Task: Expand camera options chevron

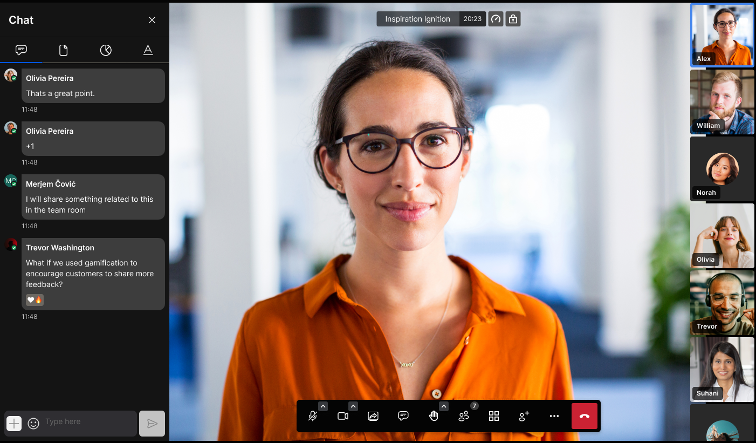Action: pyautogui.click(x=353, y=406)
